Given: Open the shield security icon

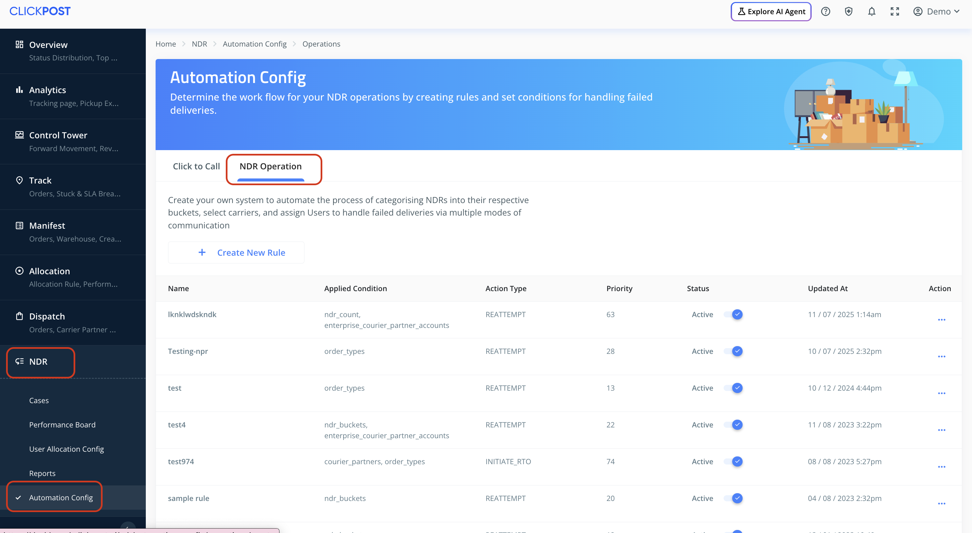Looking at the screenshot, I should [x=848, y=12].
